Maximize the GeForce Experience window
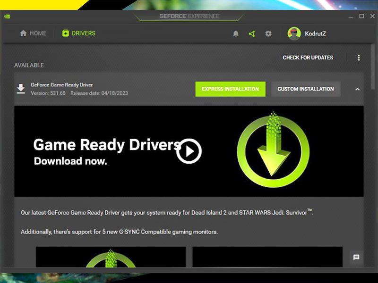Screen dimensions: 378x283 [361, 16]
